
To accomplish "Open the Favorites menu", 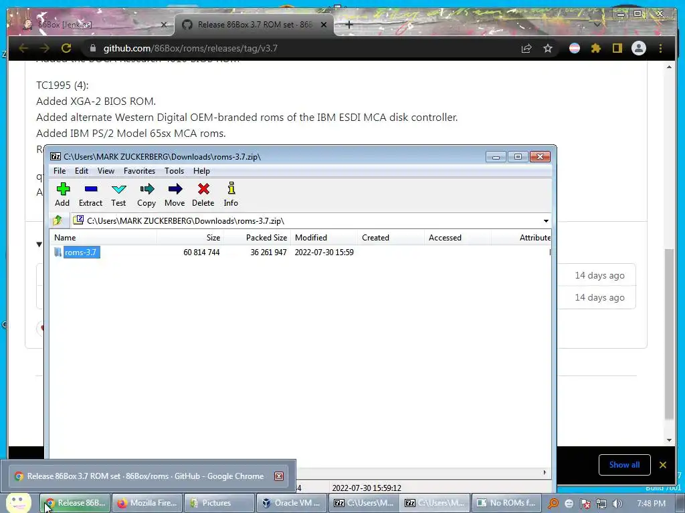I will point(139,171).
